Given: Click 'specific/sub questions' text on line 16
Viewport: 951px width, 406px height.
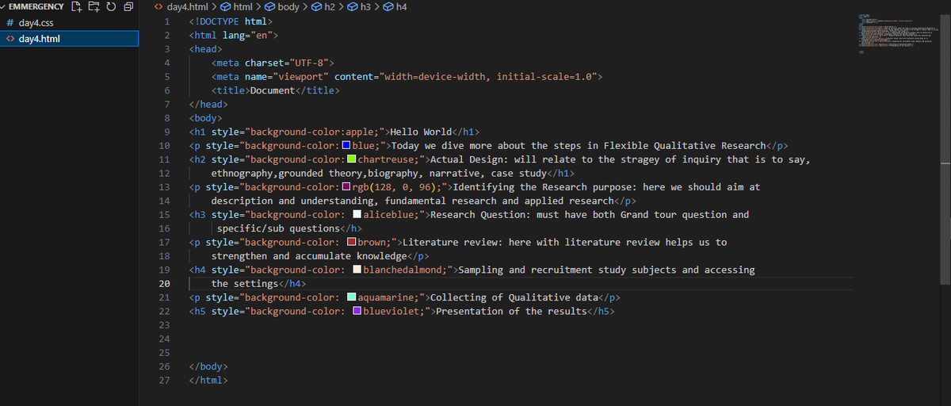Looking at the screenshot, I should [278, 228].
